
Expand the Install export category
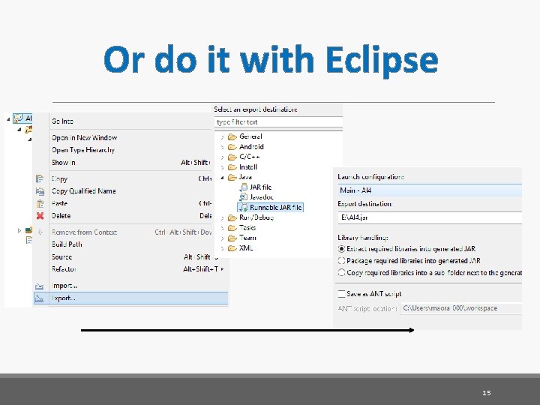point(223,168)
